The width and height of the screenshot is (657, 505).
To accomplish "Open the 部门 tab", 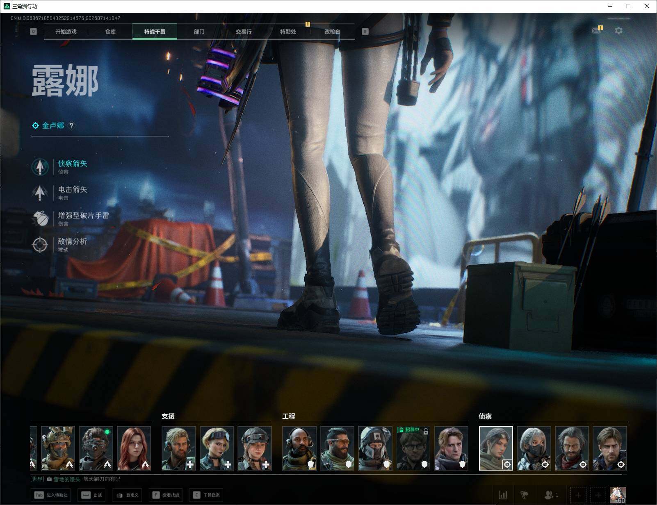I will click(x=199, y=32).
